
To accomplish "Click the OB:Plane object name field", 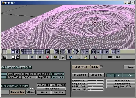I will [121, 57].
